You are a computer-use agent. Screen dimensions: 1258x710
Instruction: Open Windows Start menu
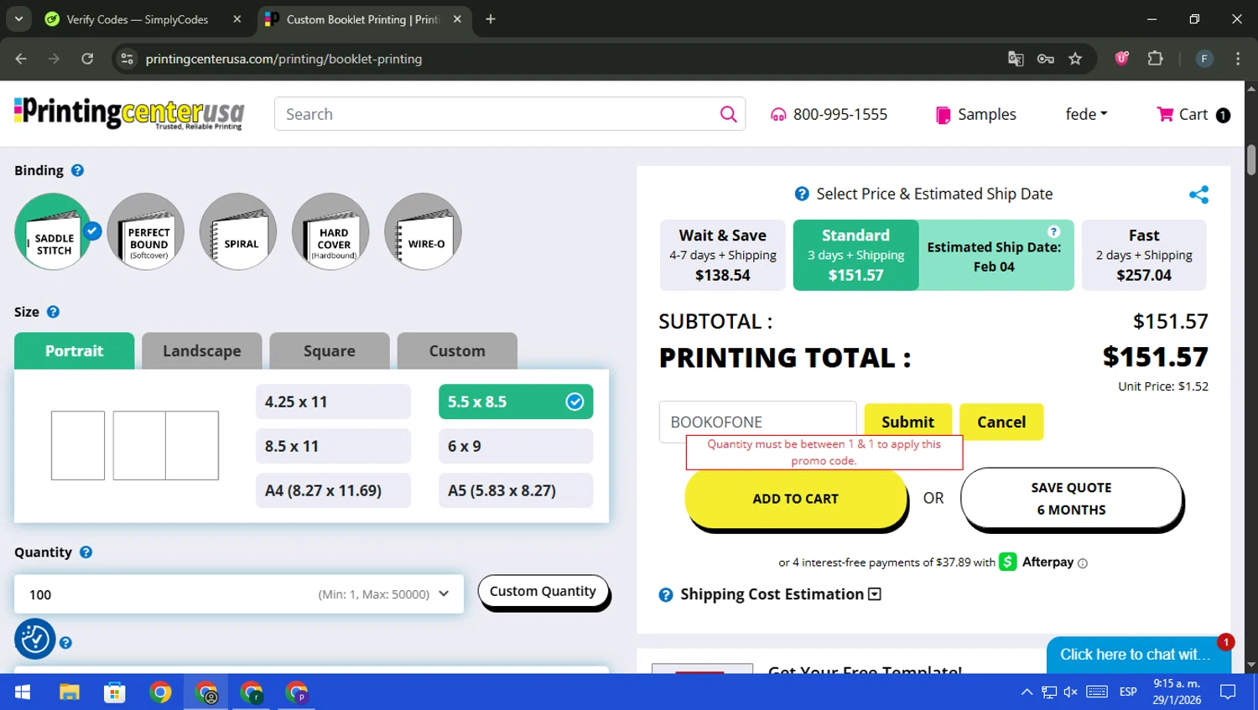(23, 692)
